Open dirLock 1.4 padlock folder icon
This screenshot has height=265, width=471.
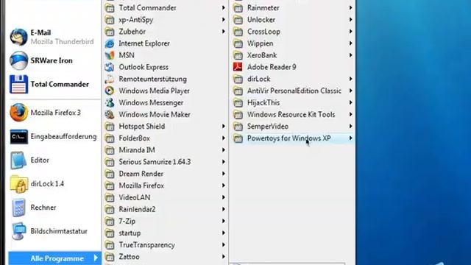pos(18,184)
